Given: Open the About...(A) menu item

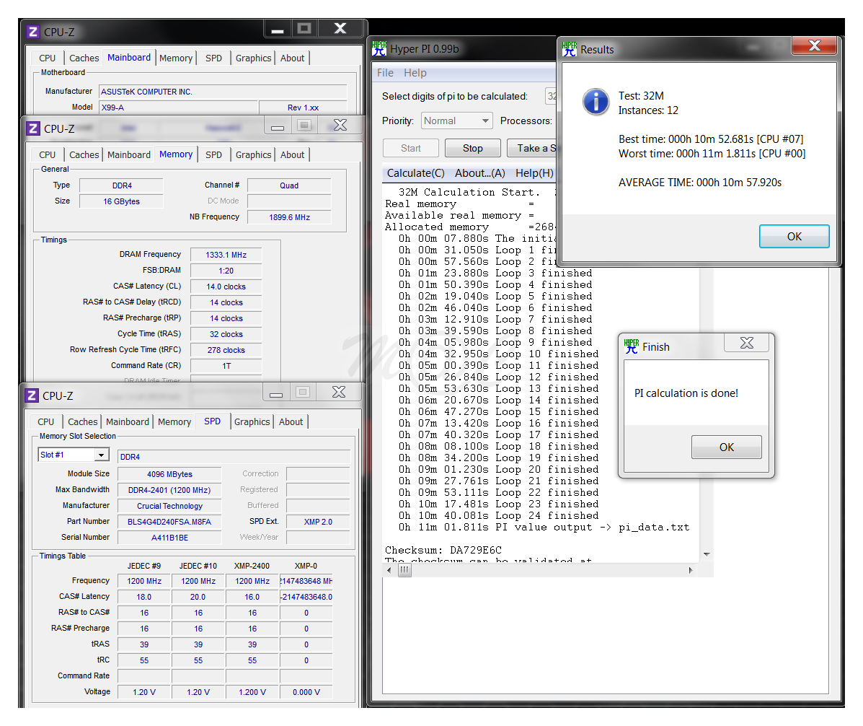Looking at the screenshot, I should (480, 173).
